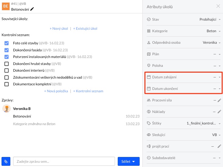The height and width of the screenshot is (167, 223).
Task: Click + Nový úkol link
Action: click(59, 29)
